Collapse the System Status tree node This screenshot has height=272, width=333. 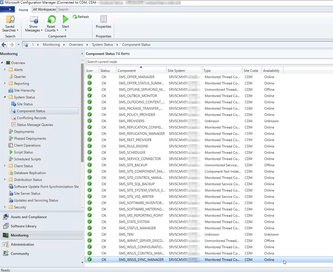tap(5, 97)
